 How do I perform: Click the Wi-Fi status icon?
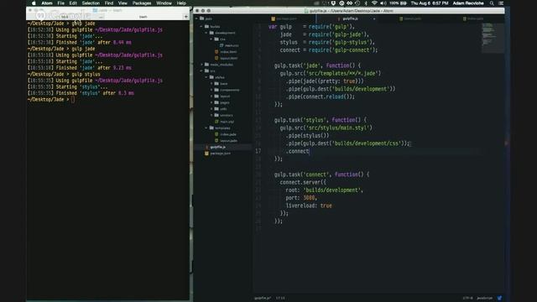coord(374,3)
